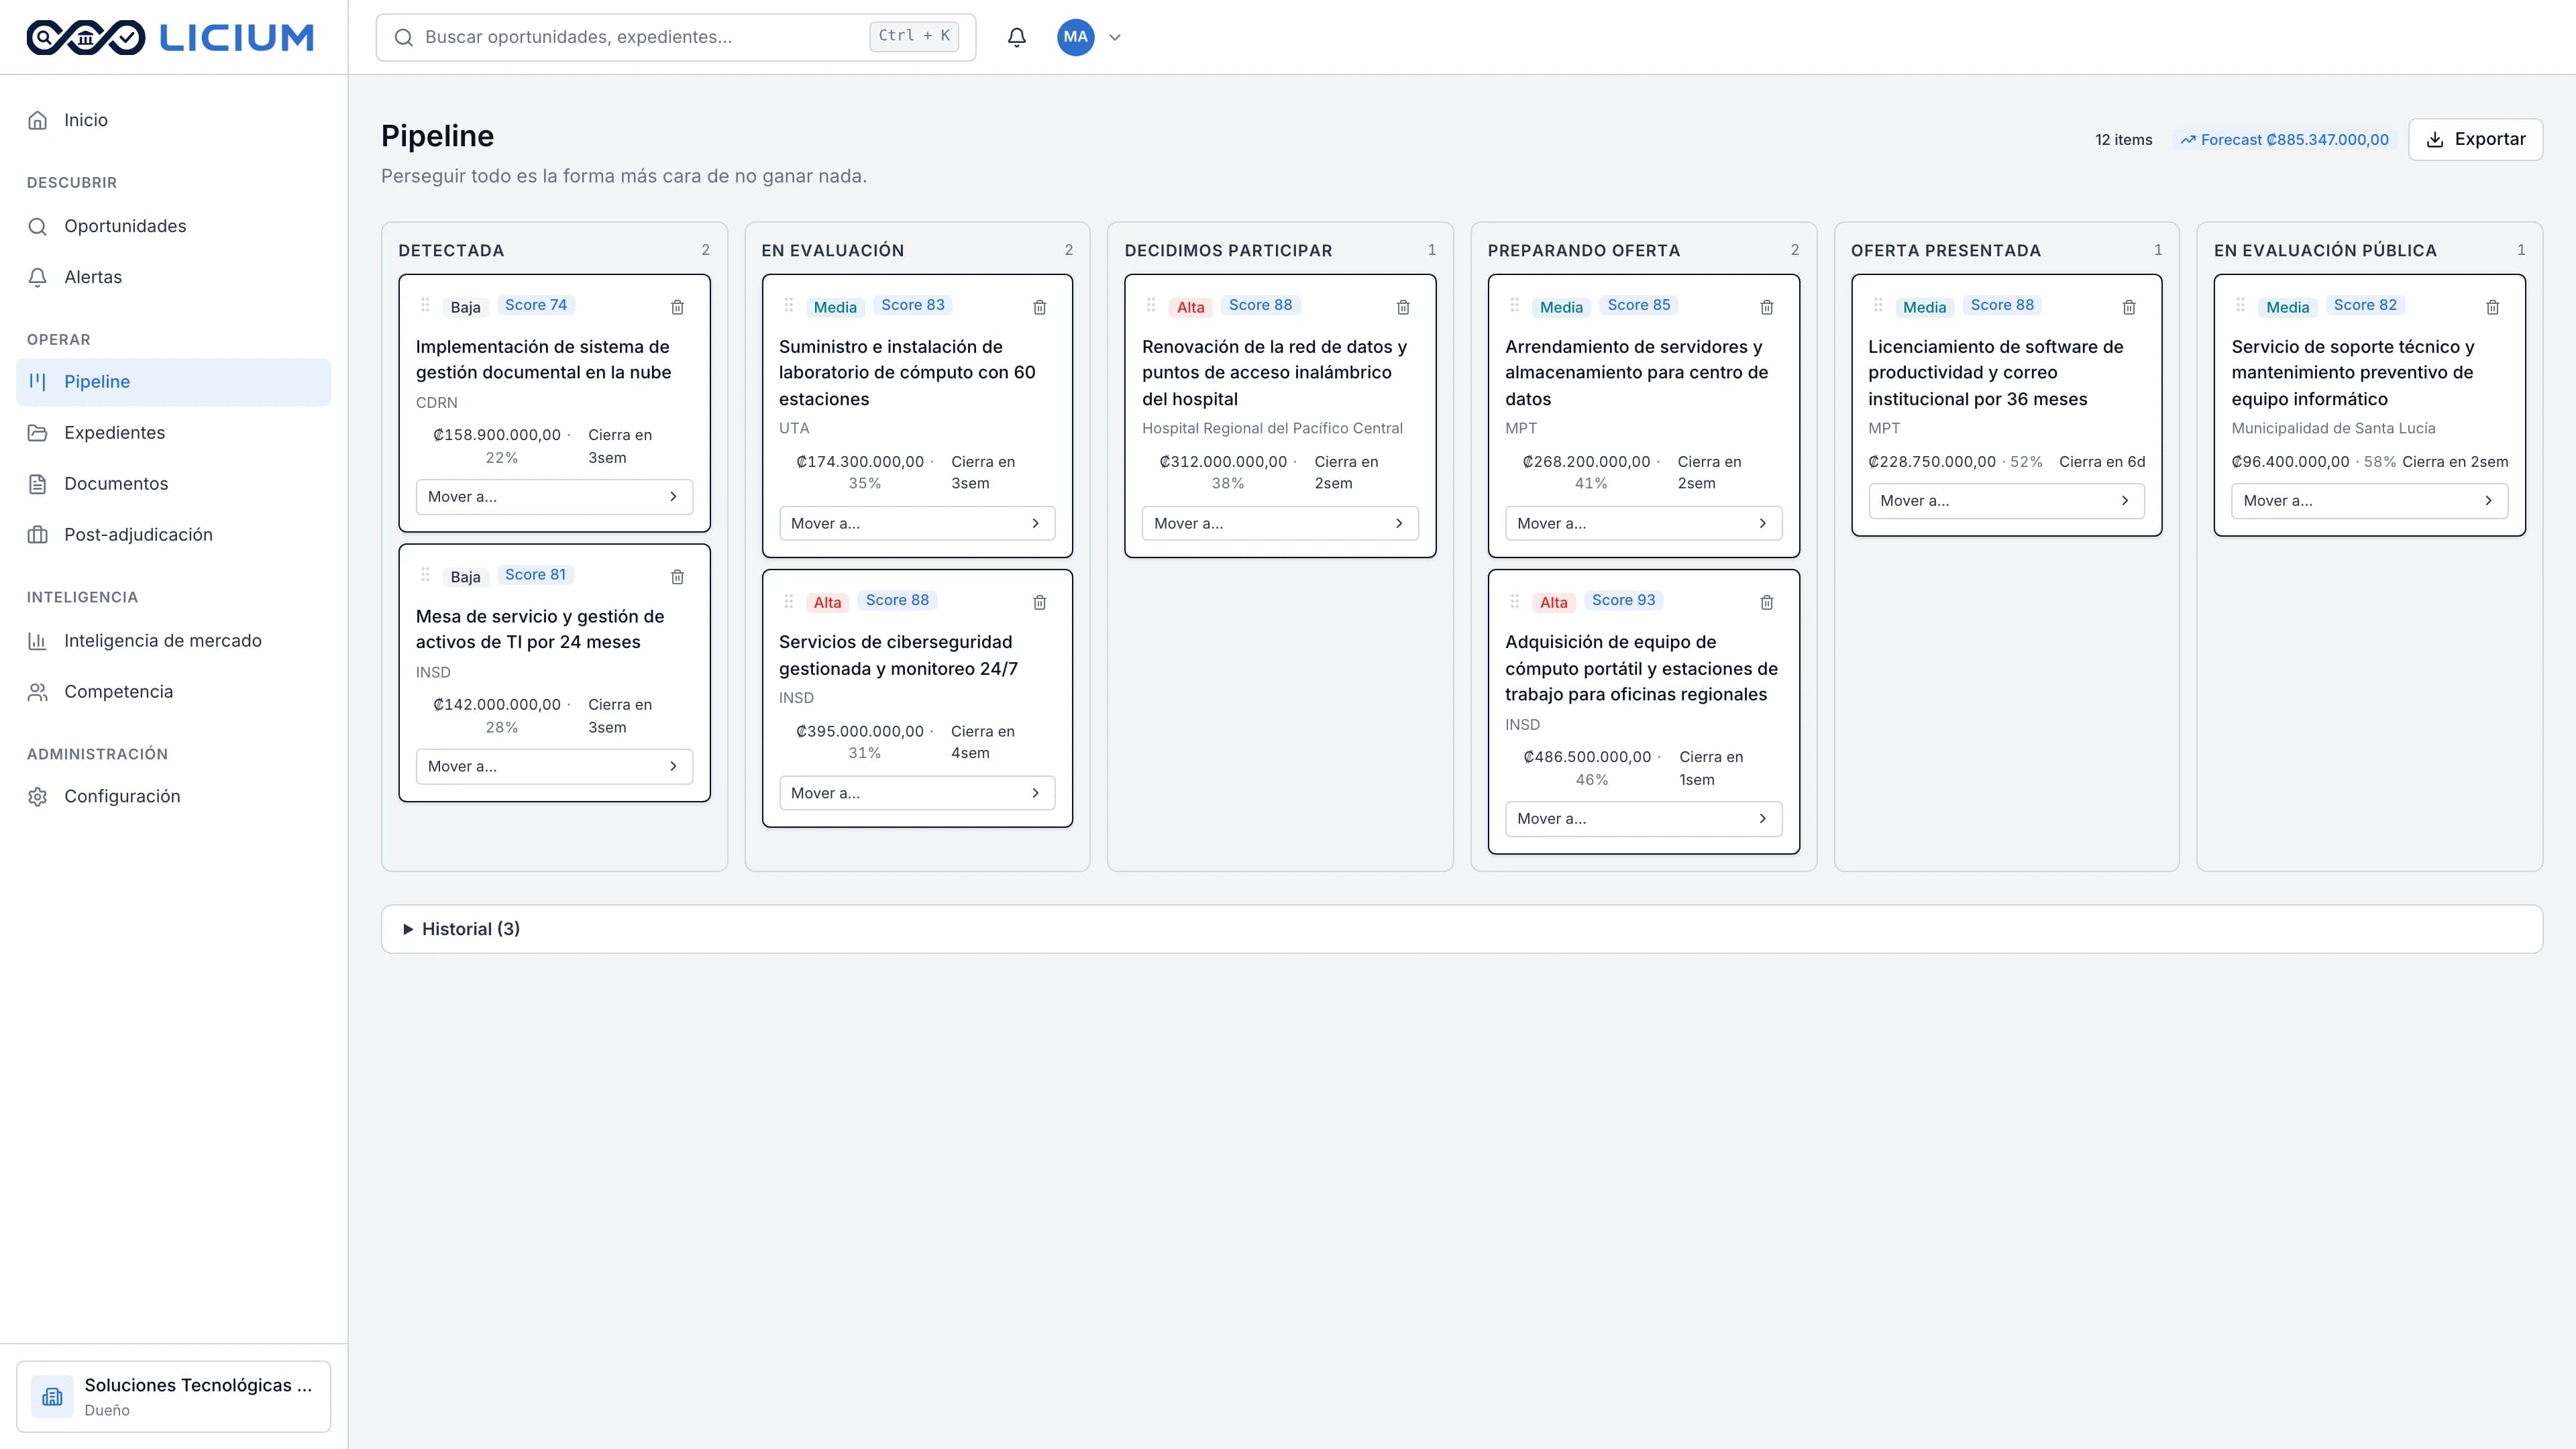
Task: Click drag handle on the Score 93 card
Action: (1514, 601)
